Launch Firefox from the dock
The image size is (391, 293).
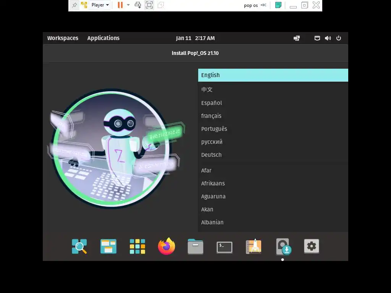[x=166, y=246]
